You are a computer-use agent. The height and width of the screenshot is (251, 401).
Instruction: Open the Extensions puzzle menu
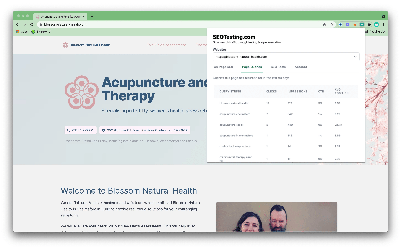pos(369,24)
